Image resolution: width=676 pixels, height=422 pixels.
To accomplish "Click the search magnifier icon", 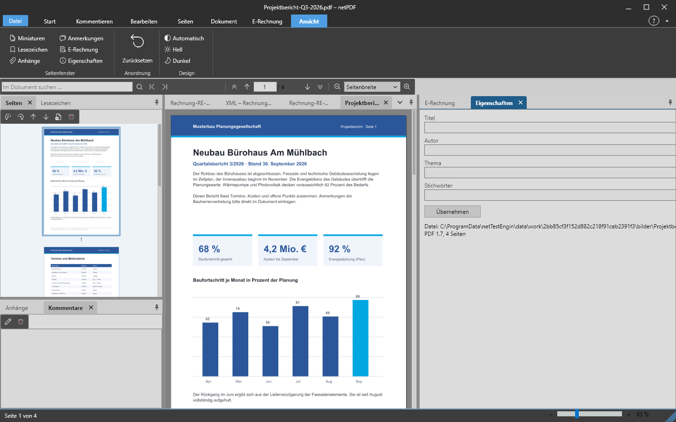I will (x=139, y=87).
